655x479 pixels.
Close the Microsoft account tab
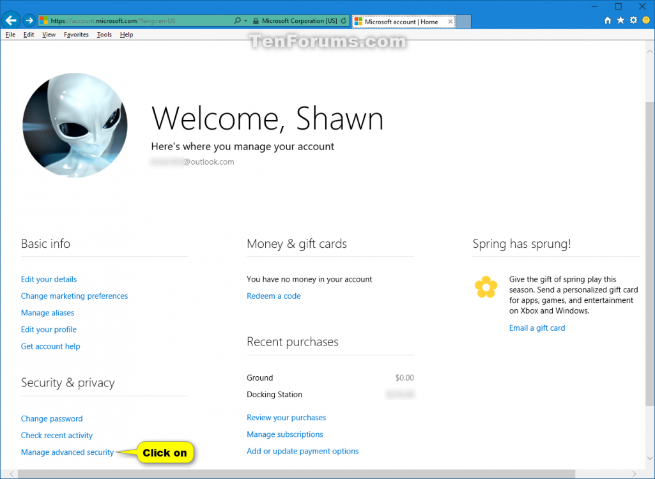(450, 21)
